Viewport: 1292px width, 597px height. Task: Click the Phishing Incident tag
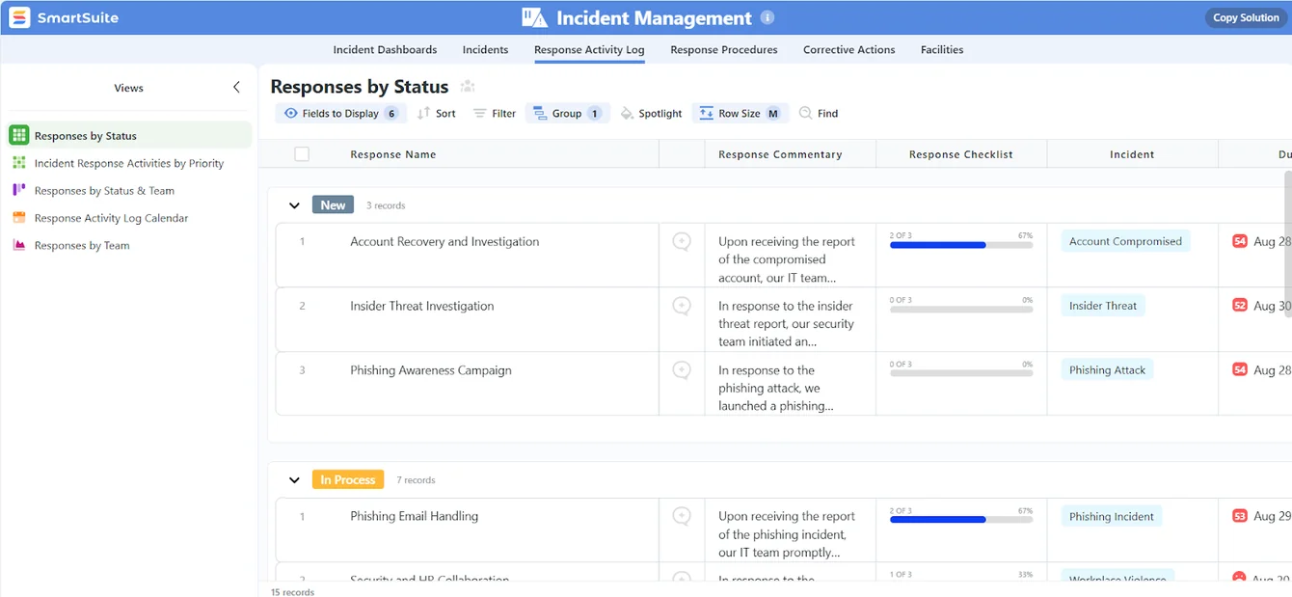[x=1111, y=516]
